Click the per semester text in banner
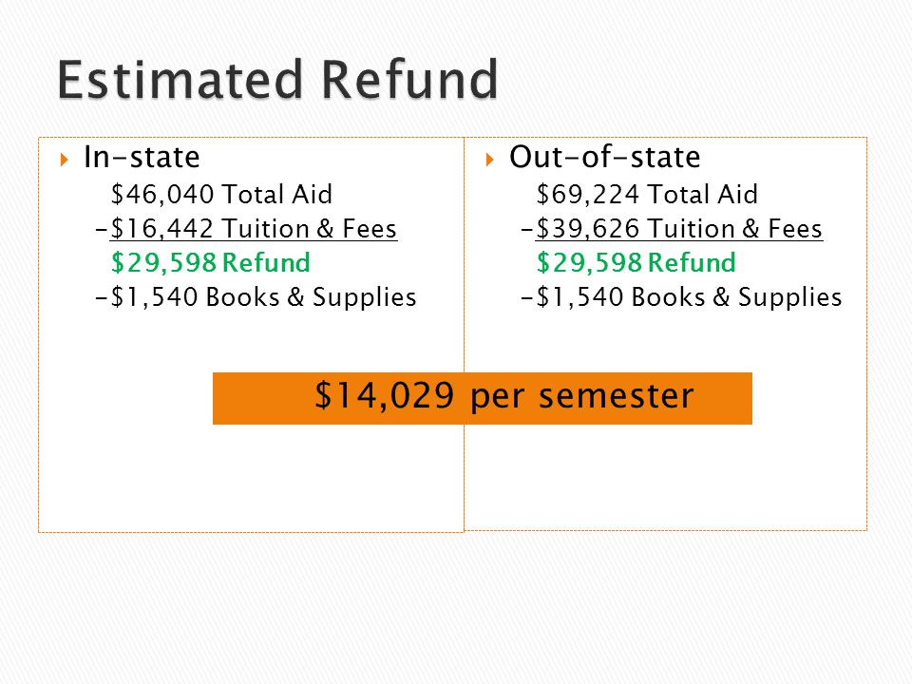 (x=582, y=398)
